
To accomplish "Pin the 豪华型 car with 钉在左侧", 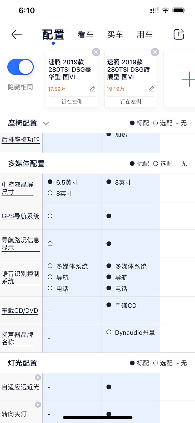I will (x=72, y=102).
